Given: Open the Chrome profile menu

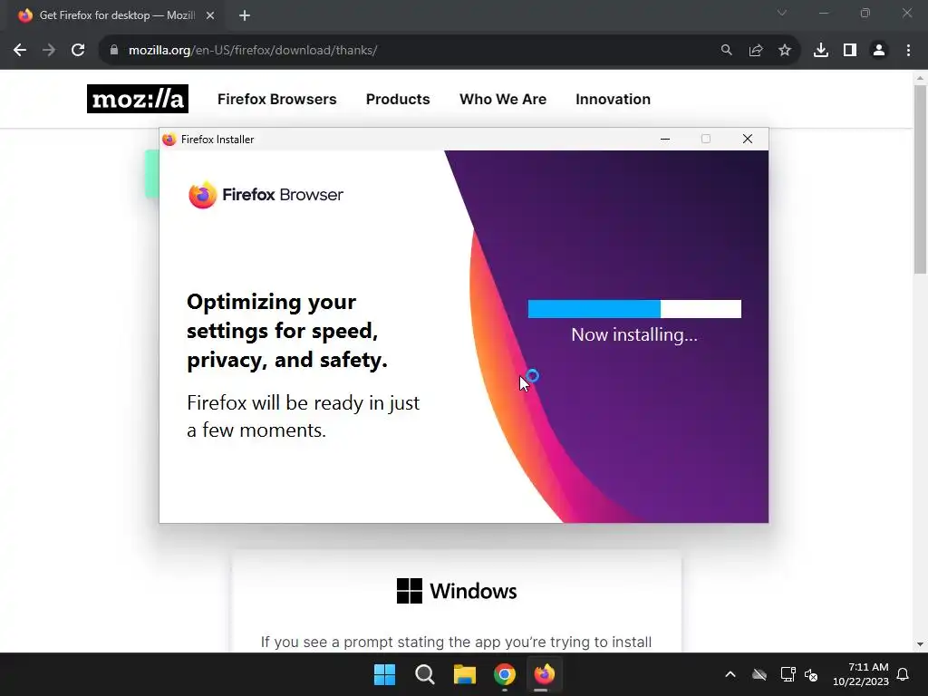Looking at the screenshot, I should coord(879,51).
